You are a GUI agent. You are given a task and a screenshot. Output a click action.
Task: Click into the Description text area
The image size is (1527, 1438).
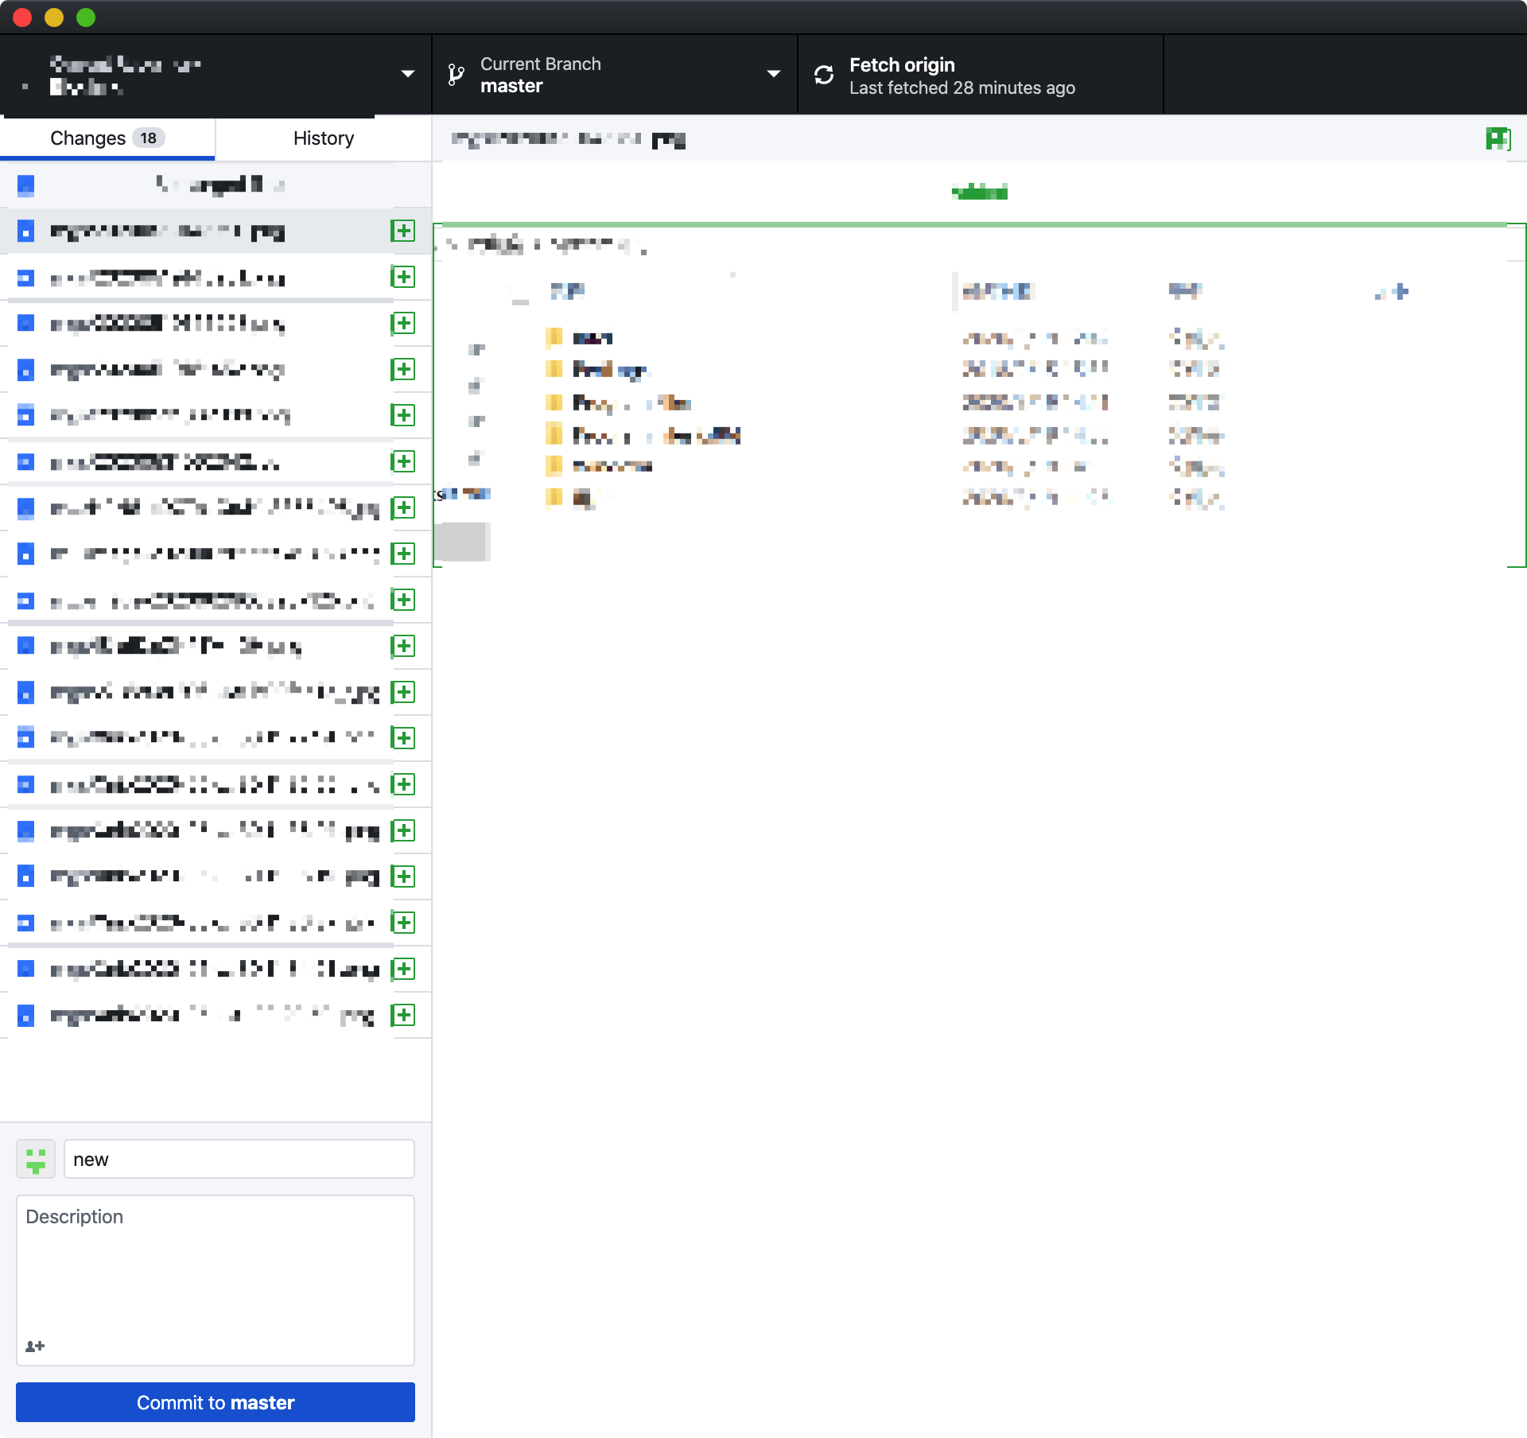pos(215,1273)
